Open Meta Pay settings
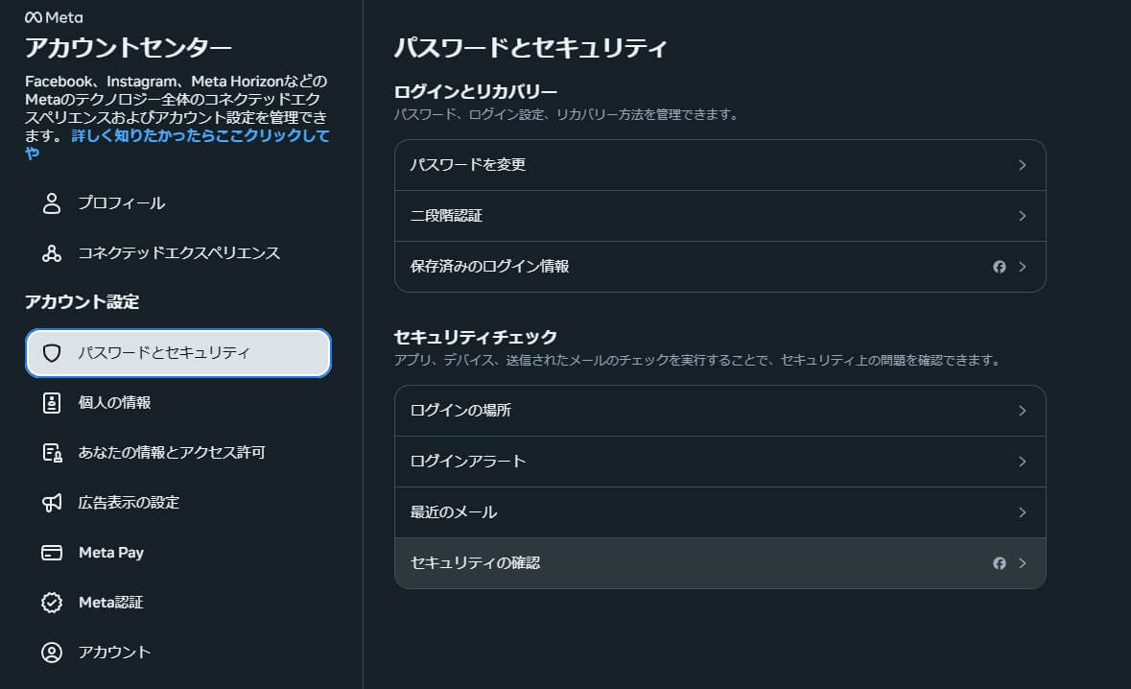 (178, 553)
